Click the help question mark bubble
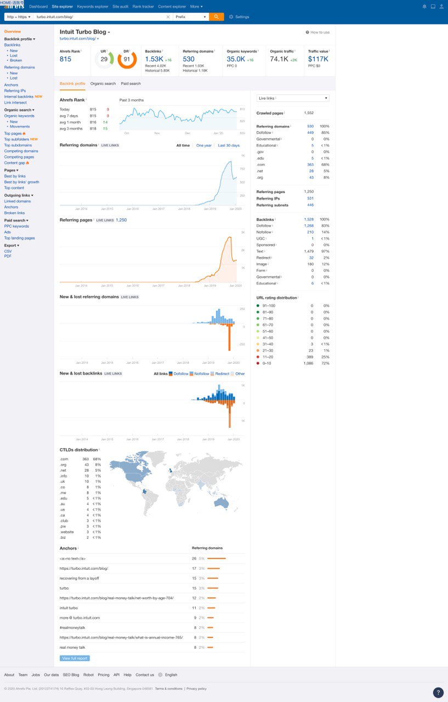This screenshot has width=448, height=702. (438, 693)
